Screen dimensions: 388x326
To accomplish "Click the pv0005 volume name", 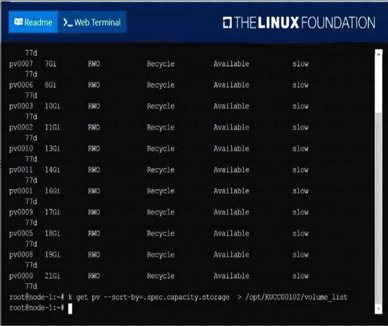I will tap(21, 234).
